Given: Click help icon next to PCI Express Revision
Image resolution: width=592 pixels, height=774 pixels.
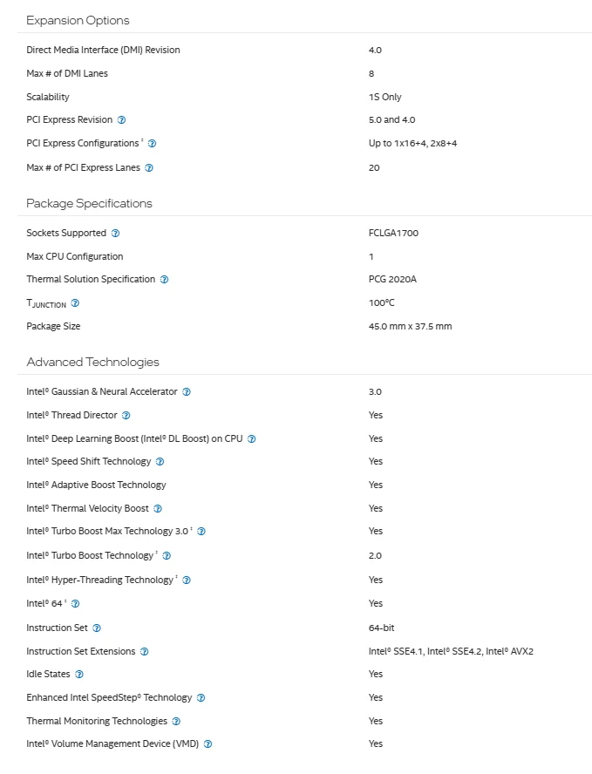Looking at the screenshot, I should (x=121, y=120).
